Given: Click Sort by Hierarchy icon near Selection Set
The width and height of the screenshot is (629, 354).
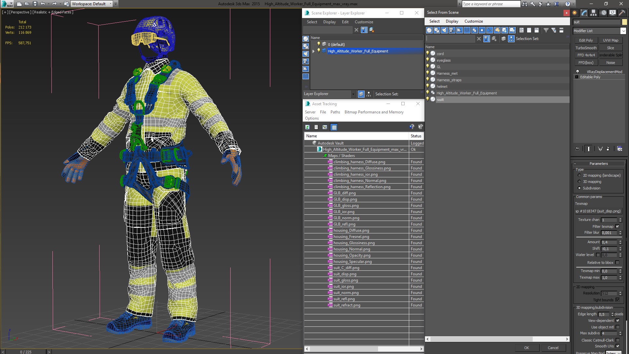Looking at the screenshot, I should tap(511, 39).
